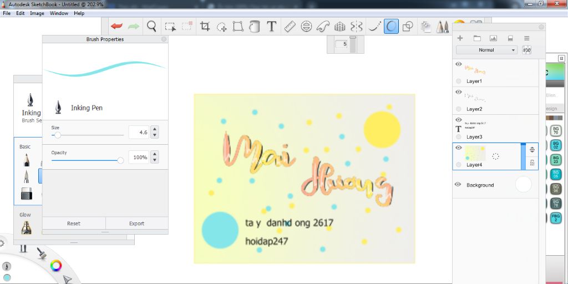The width and height of the screenshot is (568, 284).
Task: Toggle the Symmetry tool
Action: coord(357,27)
